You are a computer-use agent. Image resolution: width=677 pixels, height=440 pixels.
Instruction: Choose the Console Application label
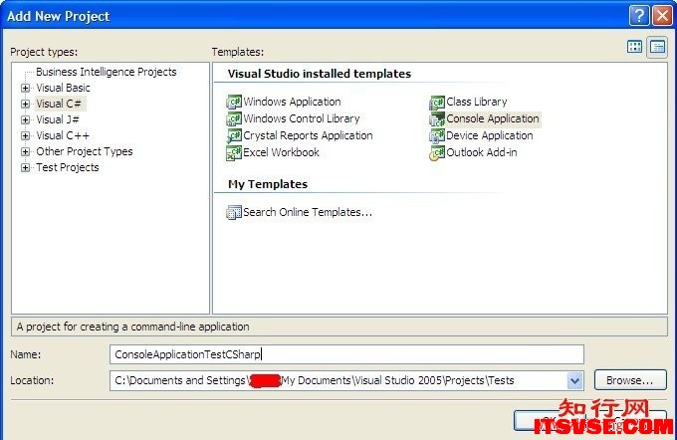click(493, 118)
